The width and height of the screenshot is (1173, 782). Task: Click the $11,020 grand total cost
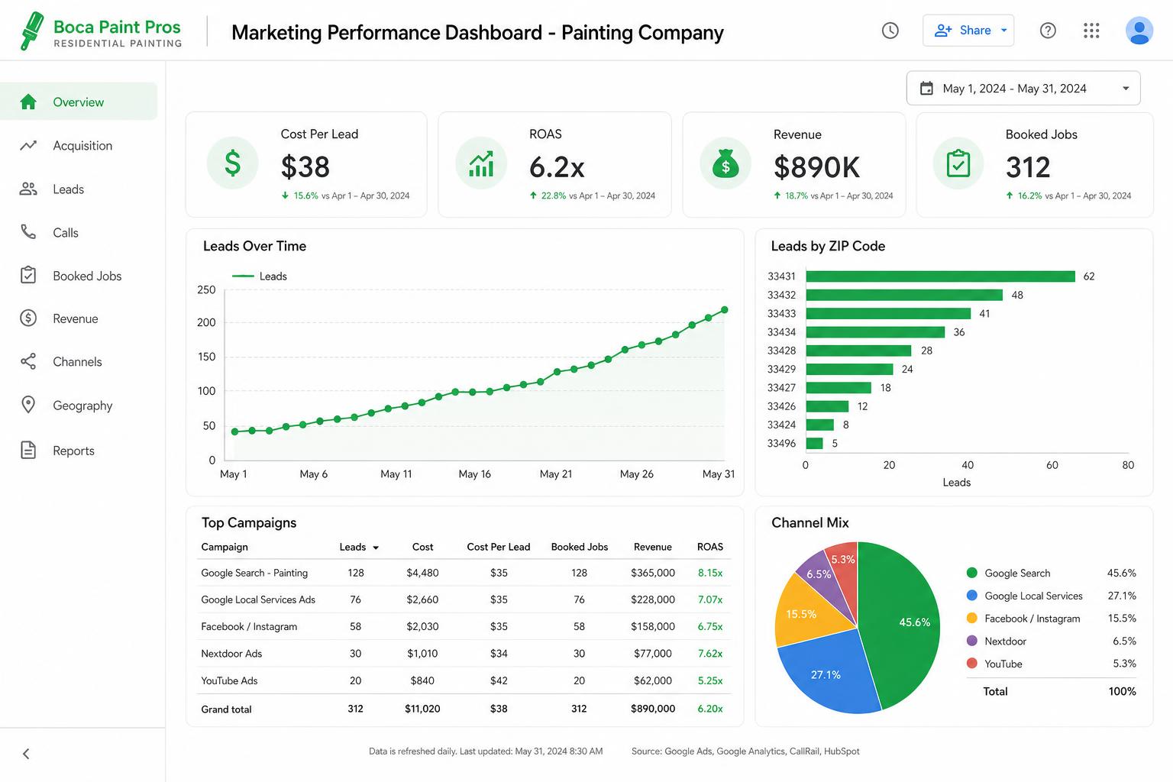click(422, 709)
